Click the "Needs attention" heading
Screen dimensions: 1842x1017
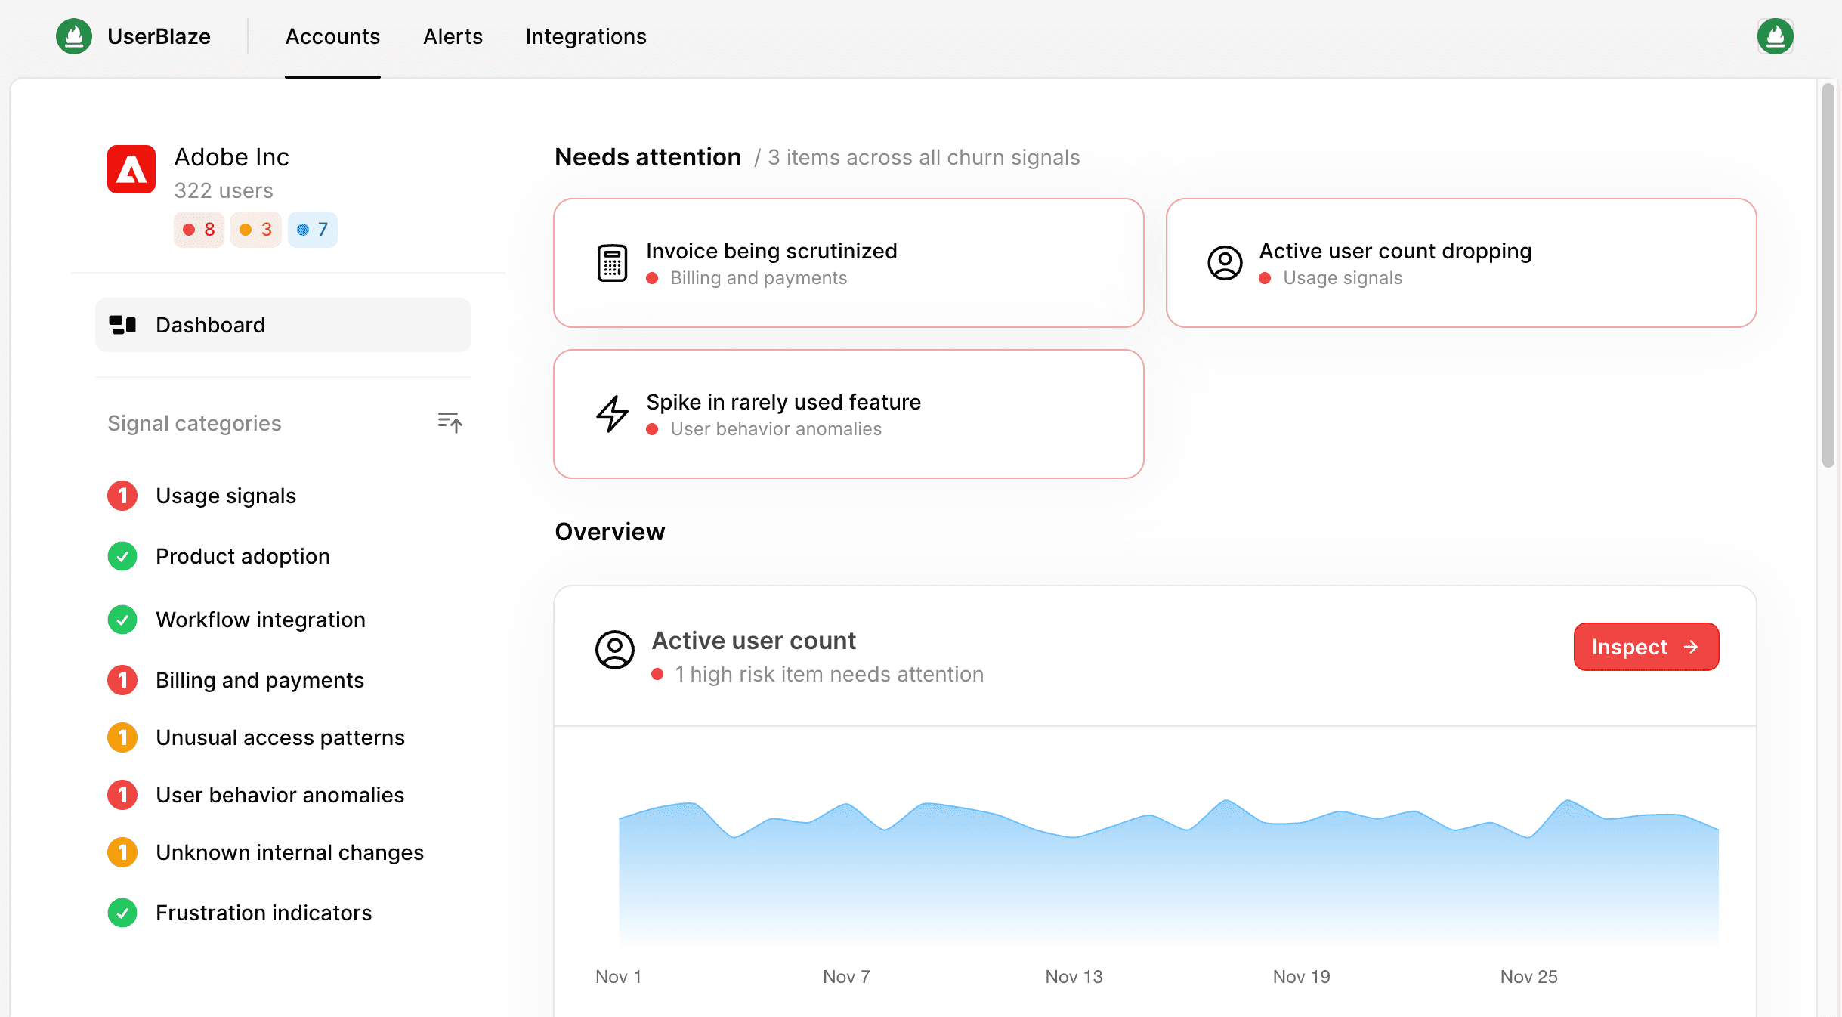[x=647, y=157]
